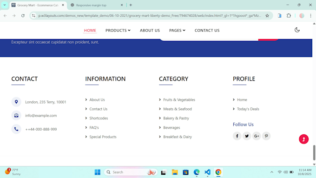This screenshot has width=316, height=178.
Task: Bookmark this page with the star icon
Action: [x=267, y=16]
